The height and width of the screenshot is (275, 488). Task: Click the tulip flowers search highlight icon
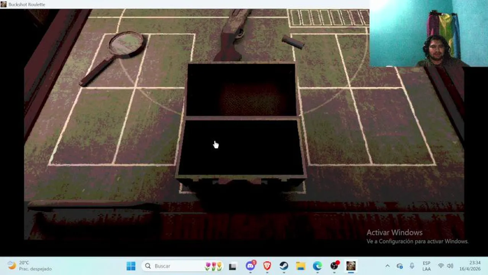pyautogui.click(x=213, y=266)
